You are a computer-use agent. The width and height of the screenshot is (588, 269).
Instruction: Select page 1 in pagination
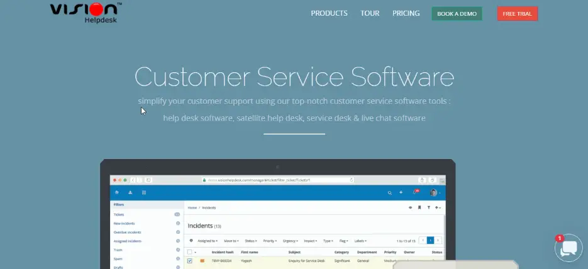[x=431, y=241]
